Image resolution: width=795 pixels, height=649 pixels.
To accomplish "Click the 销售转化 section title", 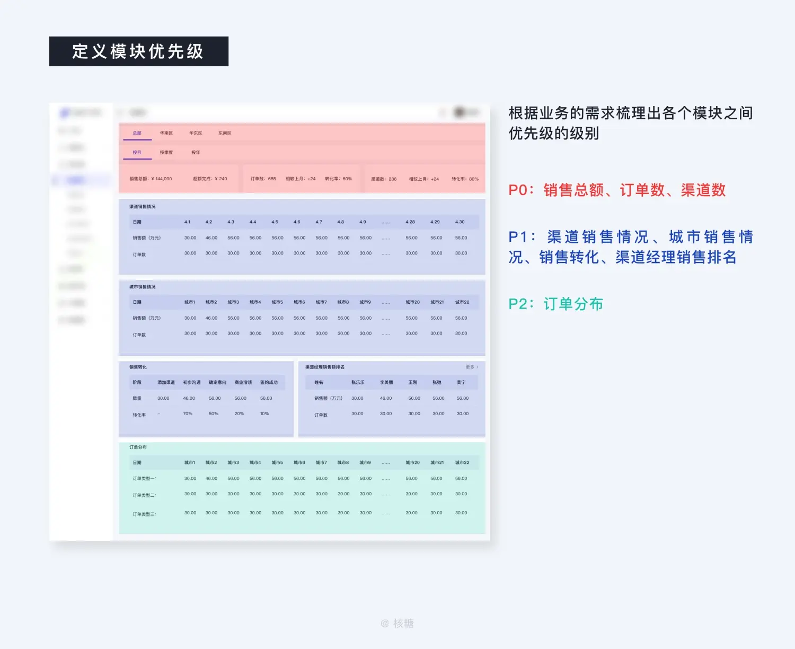I will click(138, 367).
